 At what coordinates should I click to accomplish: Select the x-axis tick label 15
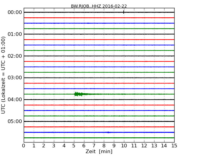tap(174, 146)
